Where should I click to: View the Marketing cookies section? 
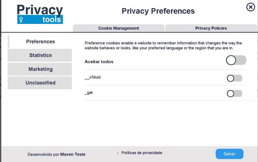pos(40,69)
